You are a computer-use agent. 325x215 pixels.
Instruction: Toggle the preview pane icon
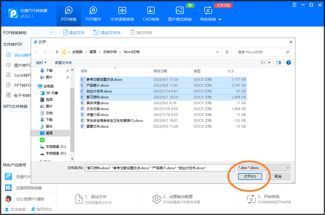[278, 63]
